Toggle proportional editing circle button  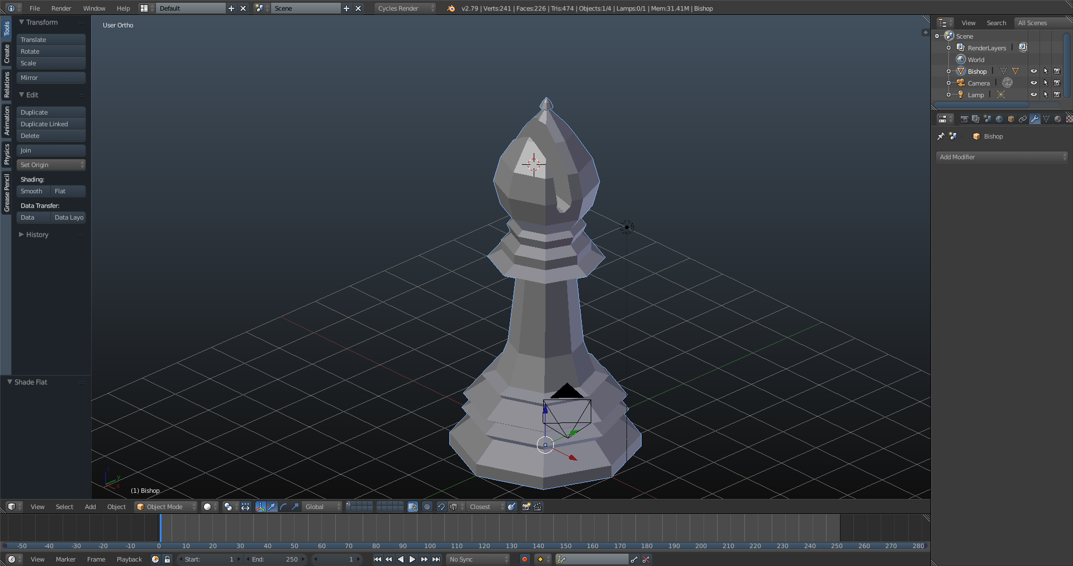tap(427, 507)
